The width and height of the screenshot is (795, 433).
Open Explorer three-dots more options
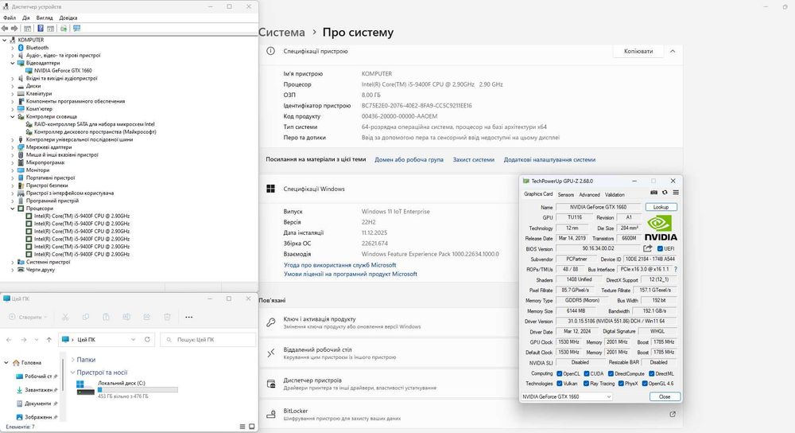pos(189,317)
